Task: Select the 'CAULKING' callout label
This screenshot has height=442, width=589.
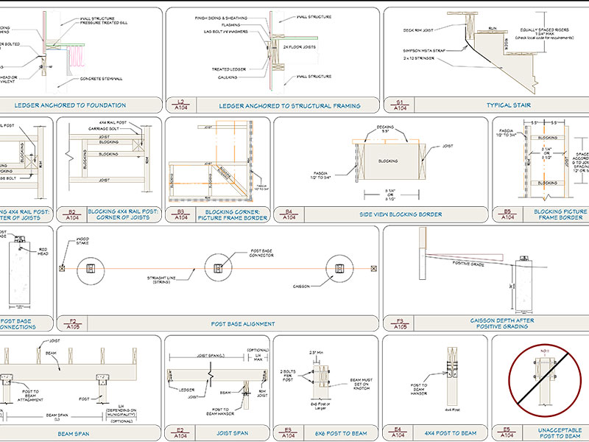Action: coord(228,77)
